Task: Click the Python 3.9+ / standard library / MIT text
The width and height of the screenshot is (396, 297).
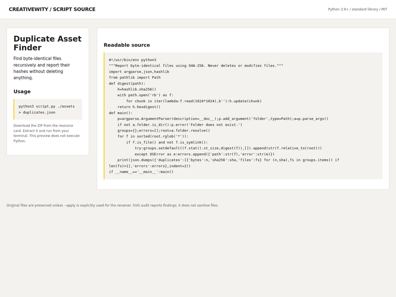Action: coord(357,9)
